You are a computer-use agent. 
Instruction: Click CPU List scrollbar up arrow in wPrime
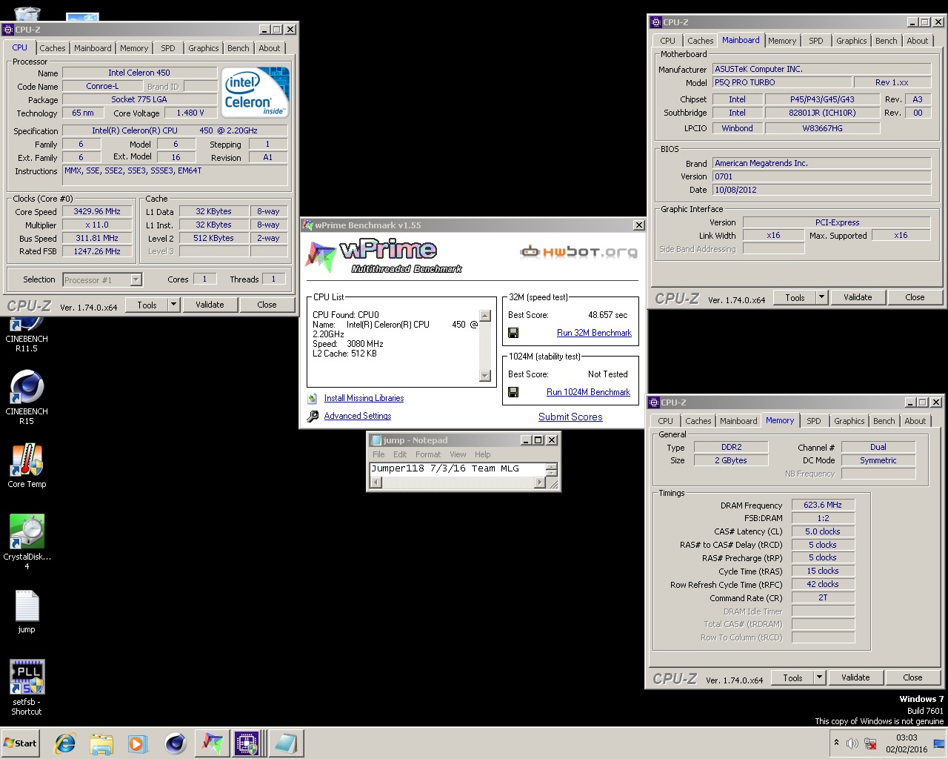485,316
